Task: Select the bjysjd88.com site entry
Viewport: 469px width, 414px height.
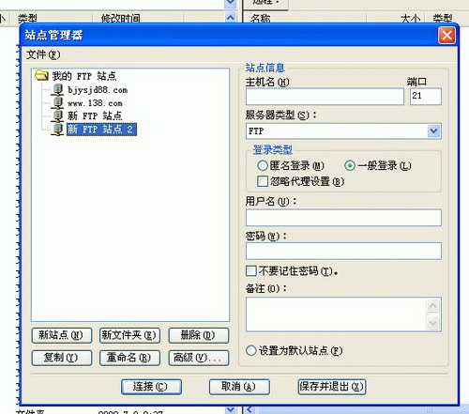Action: 98,90
